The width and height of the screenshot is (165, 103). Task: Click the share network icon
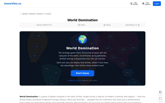(104, 25)
